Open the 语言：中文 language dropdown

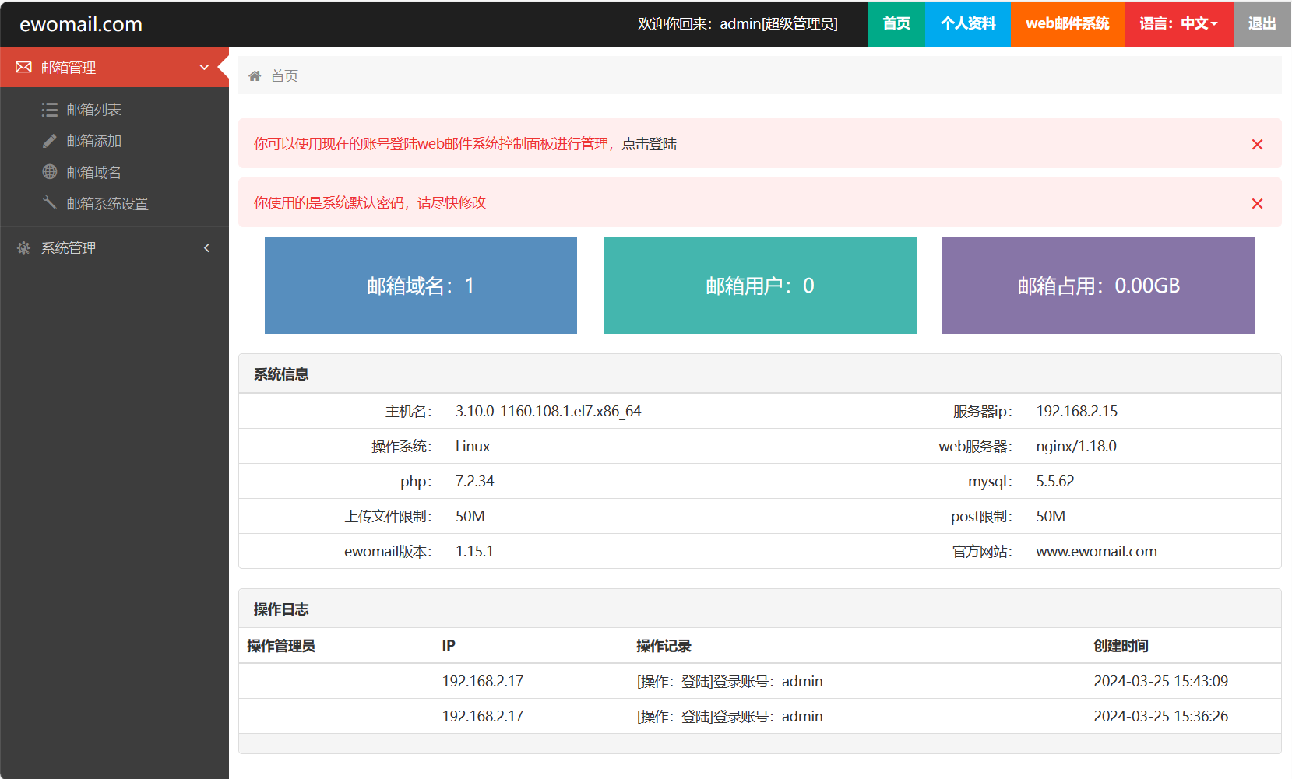pyautogui.click(x=1178, y=24)
